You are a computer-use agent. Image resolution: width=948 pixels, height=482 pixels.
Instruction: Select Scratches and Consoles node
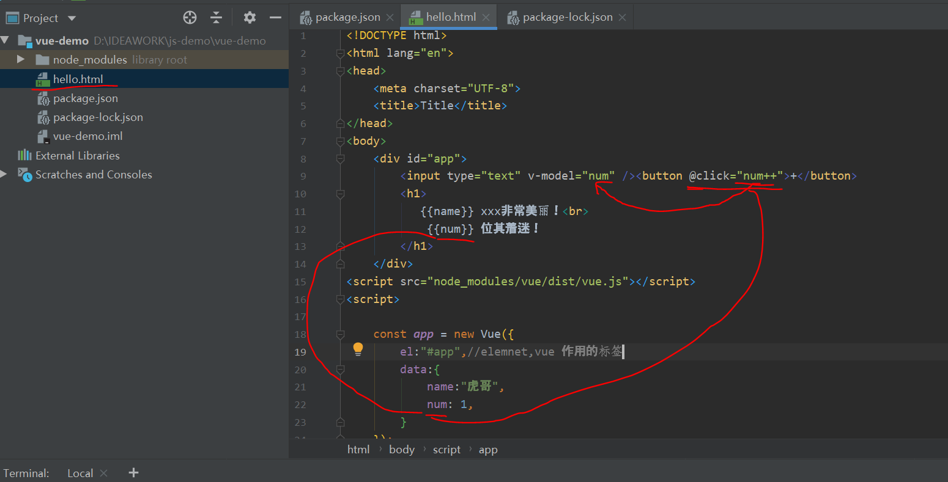(94, 174)
